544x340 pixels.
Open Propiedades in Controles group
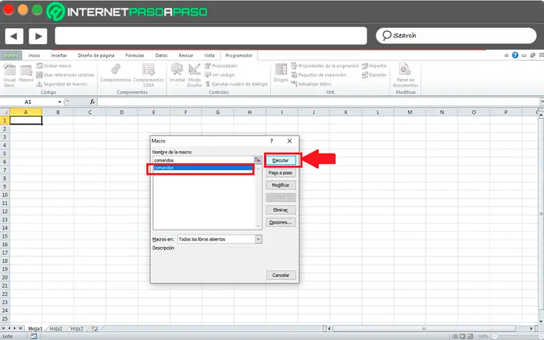[221, 65]
